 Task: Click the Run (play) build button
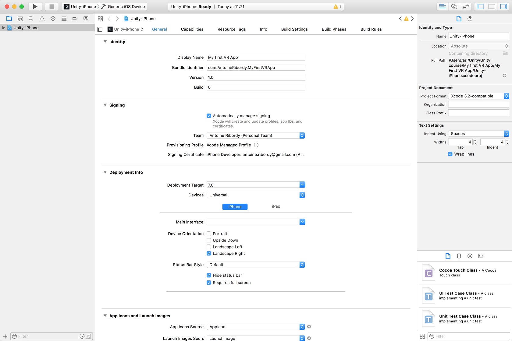point(35,6)
